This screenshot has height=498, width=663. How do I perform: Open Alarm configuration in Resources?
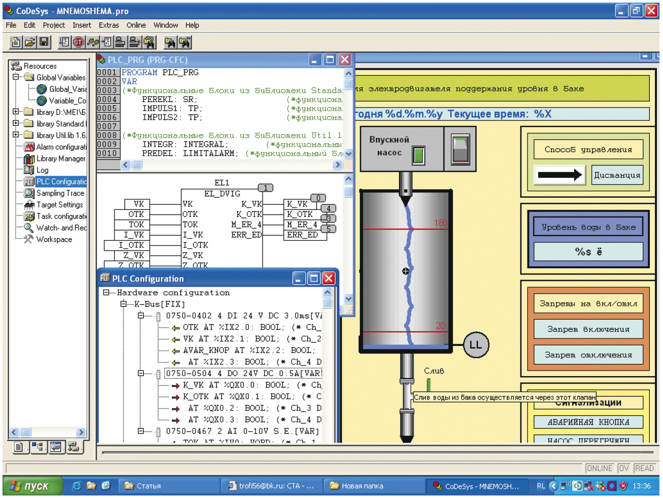[x=55, y=147]
